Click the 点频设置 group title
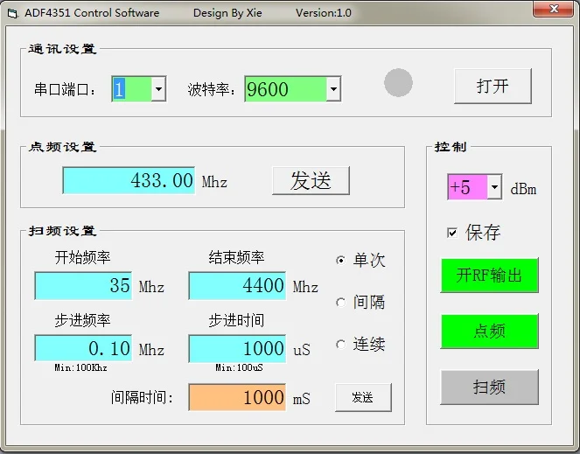Viewport: 580px width, 454px height. point(62,147)
